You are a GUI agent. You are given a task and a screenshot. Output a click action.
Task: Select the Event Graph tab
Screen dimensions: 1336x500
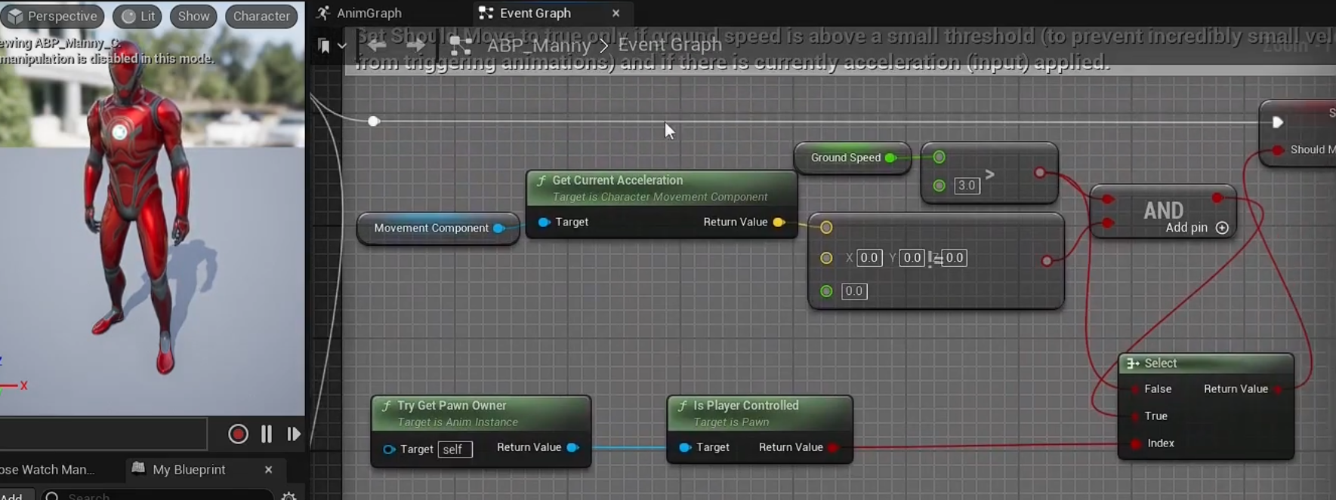pos(535,13)
